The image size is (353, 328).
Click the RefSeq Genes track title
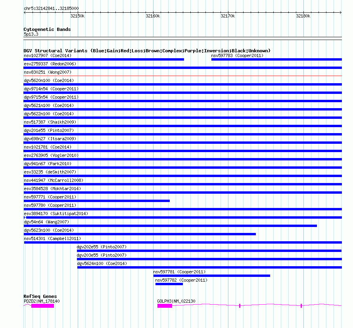click(40, 296)
